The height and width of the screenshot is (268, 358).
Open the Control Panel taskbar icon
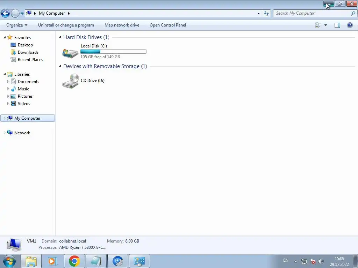coord(139,261)
